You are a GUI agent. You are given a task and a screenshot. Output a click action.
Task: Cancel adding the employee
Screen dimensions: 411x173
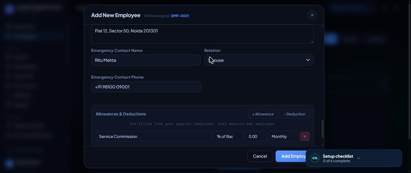tap(260, 156)
